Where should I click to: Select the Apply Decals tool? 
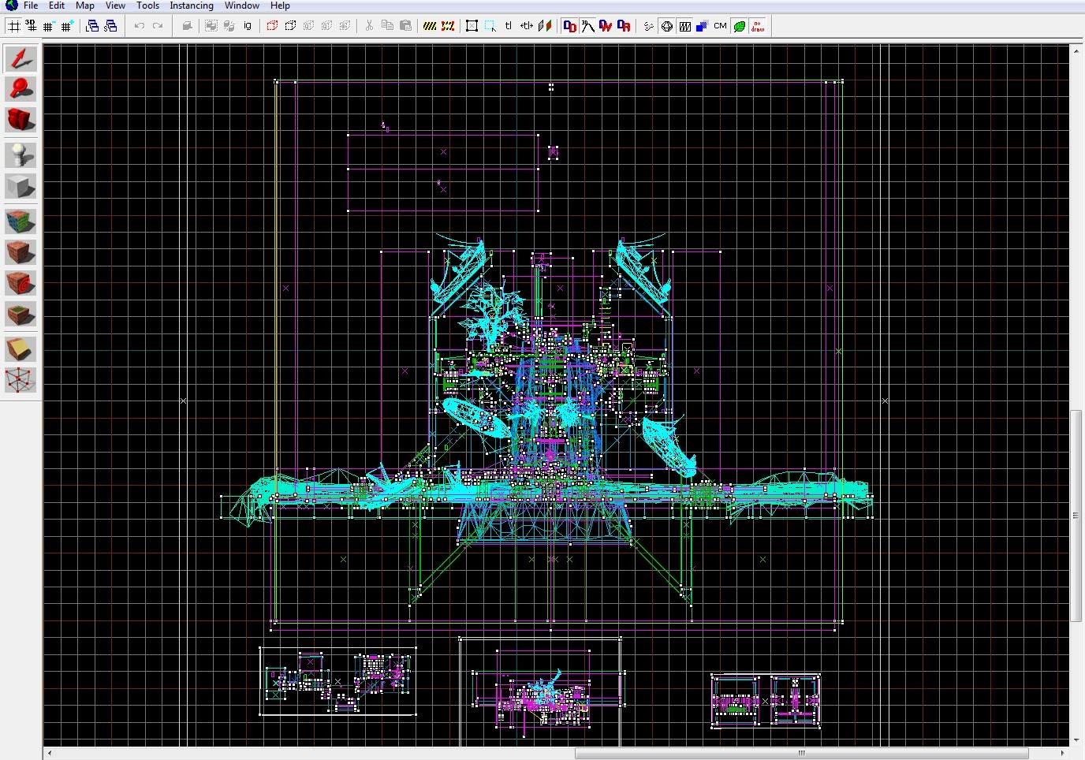(21, 283)
